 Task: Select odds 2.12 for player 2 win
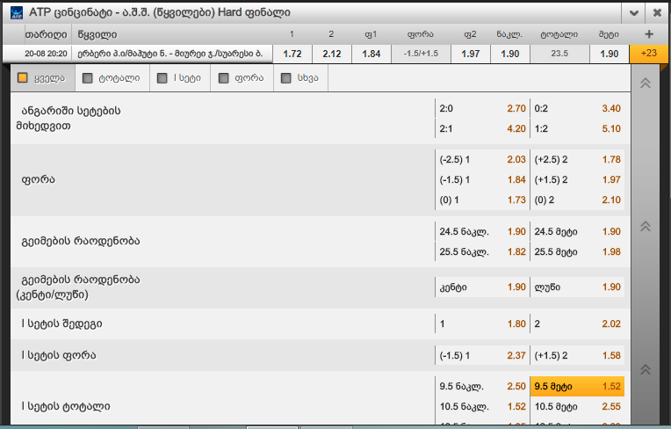pos(332,54)
